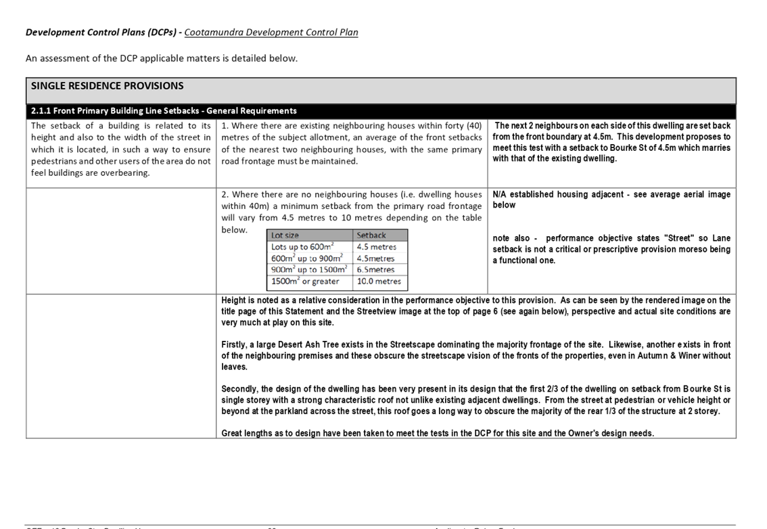This screenshot has height=529, width=767.
Task: Click the sentence "An assessment of the DCP applicable matters"
Action: [x=162, y=58]
